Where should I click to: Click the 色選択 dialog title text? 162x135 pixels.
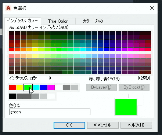click(20, 8)
